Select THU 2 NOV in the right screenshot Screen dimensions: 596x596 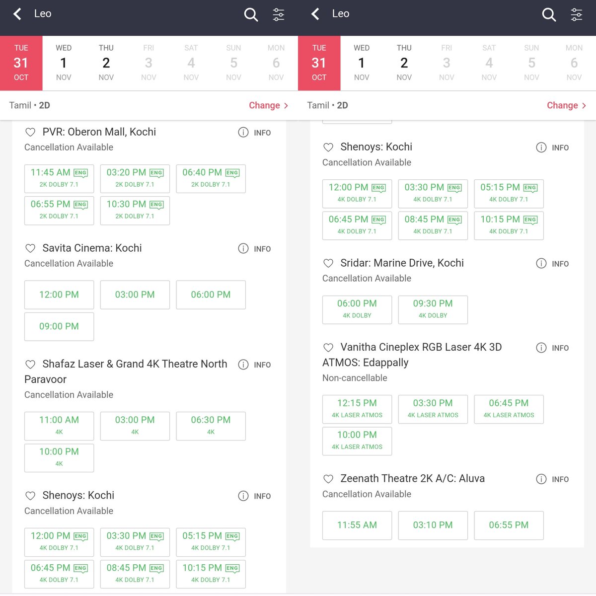[x=404, y=63]
